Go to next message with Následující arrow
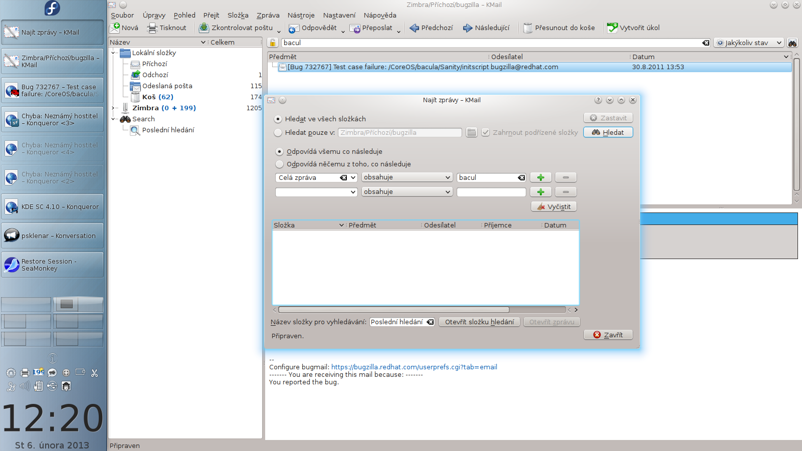Screen dimensions: 802x451 click(468, 28)
